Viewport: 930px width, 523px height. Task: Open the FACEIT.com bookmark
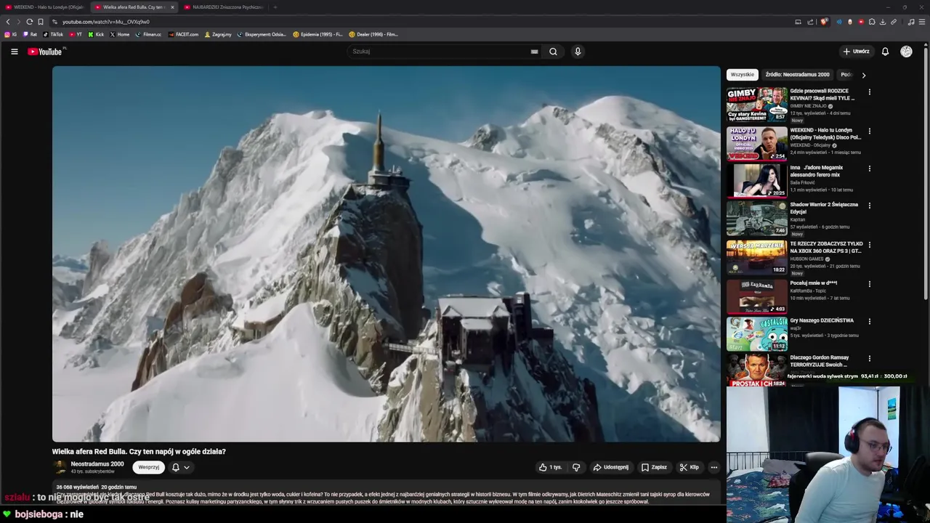tap(183, 34)
